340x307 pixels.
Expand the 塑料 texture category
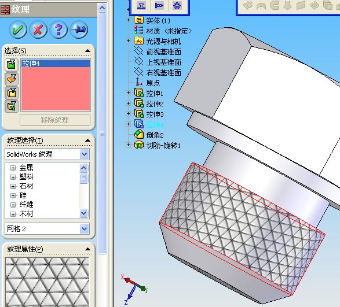coord(13,177)
